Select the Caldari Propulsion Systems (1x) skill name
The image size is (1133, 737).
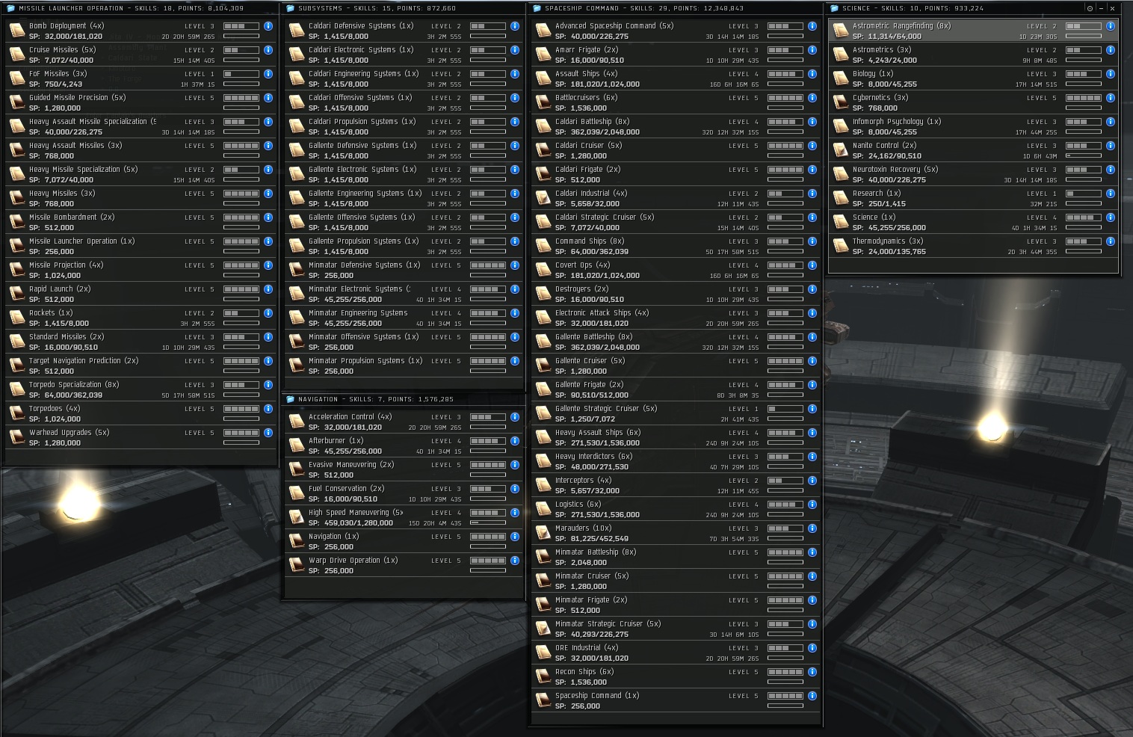(362, 122)
